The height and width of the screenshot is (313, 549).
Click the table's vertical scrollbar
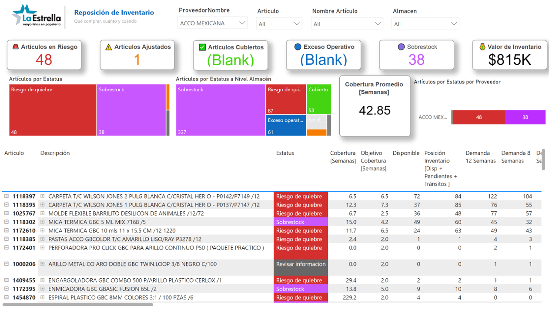(x=543, y=160)
